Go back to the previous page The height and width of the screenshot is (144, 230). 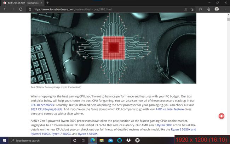pos(5,9)
